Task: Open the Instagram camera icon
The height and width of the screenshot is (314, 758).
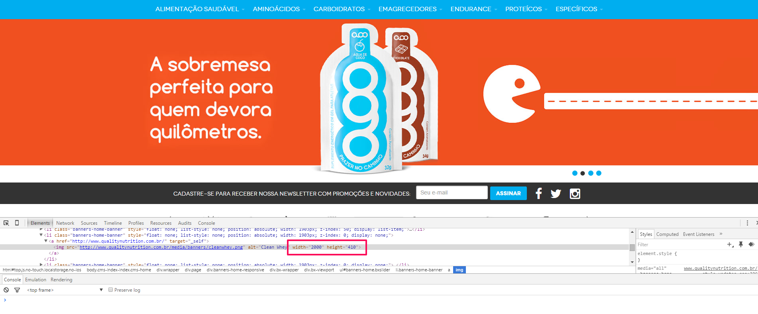Action: (575, 194)
